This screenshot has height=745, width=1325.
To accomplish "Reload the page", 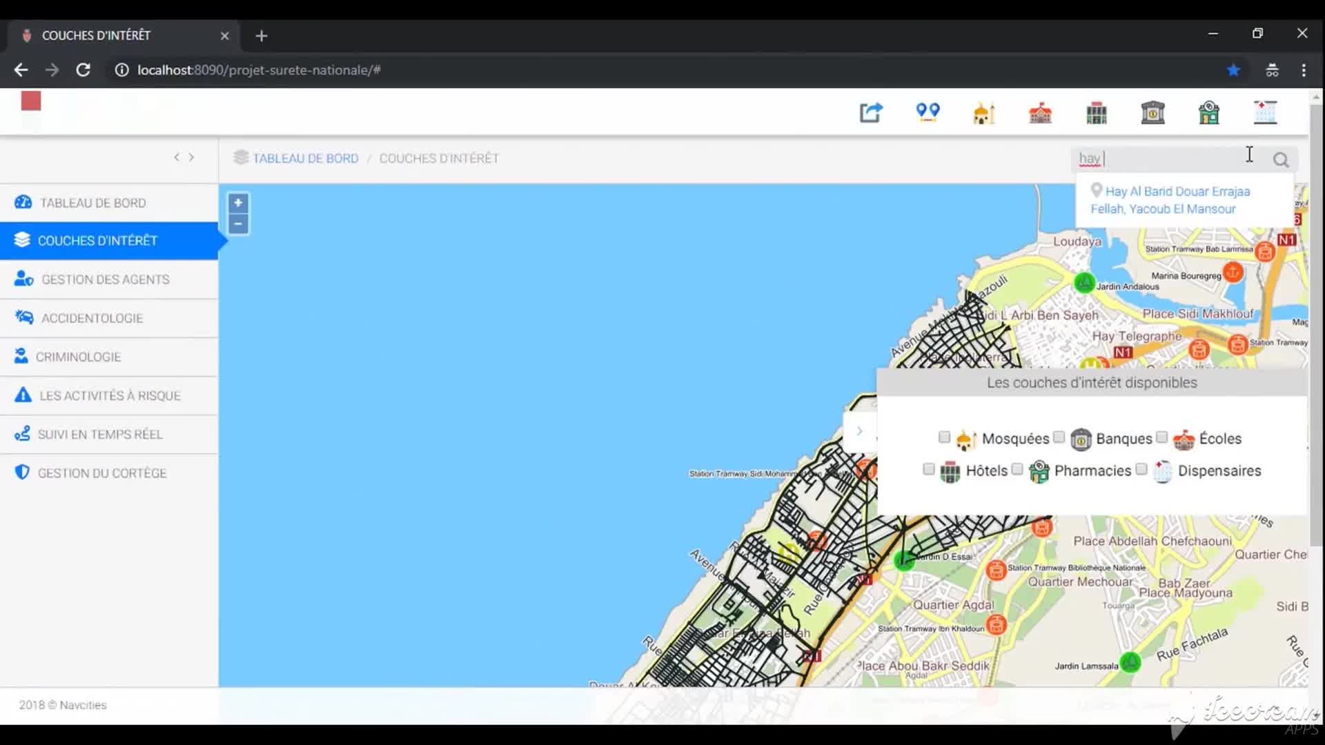I will tap(83, 70).
